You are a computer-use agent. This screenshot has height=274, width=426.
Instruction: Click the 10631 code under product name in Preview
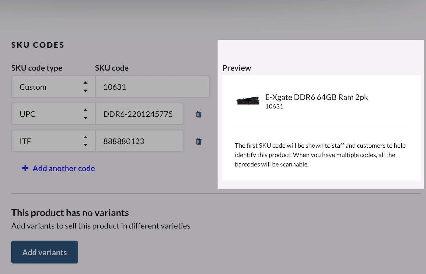click(274, 107)
